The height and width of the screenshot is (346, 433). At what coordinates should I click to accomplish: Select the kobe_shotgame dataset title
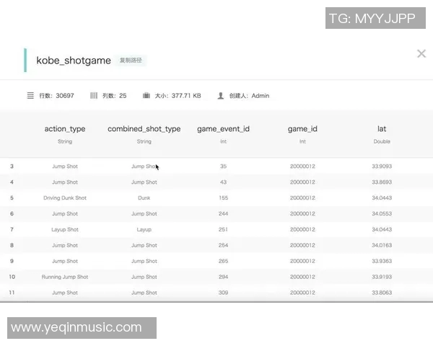(x=74, y=61)
